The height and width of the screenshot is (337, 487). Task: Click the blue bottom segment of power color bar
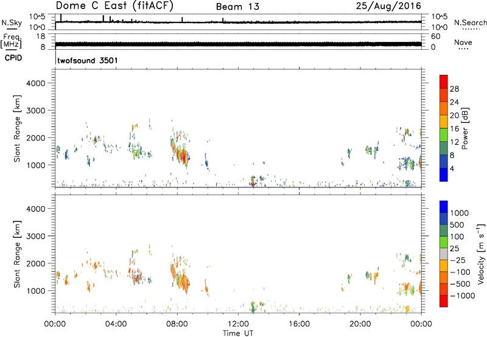pyautogui.click(x=444, y=175)
